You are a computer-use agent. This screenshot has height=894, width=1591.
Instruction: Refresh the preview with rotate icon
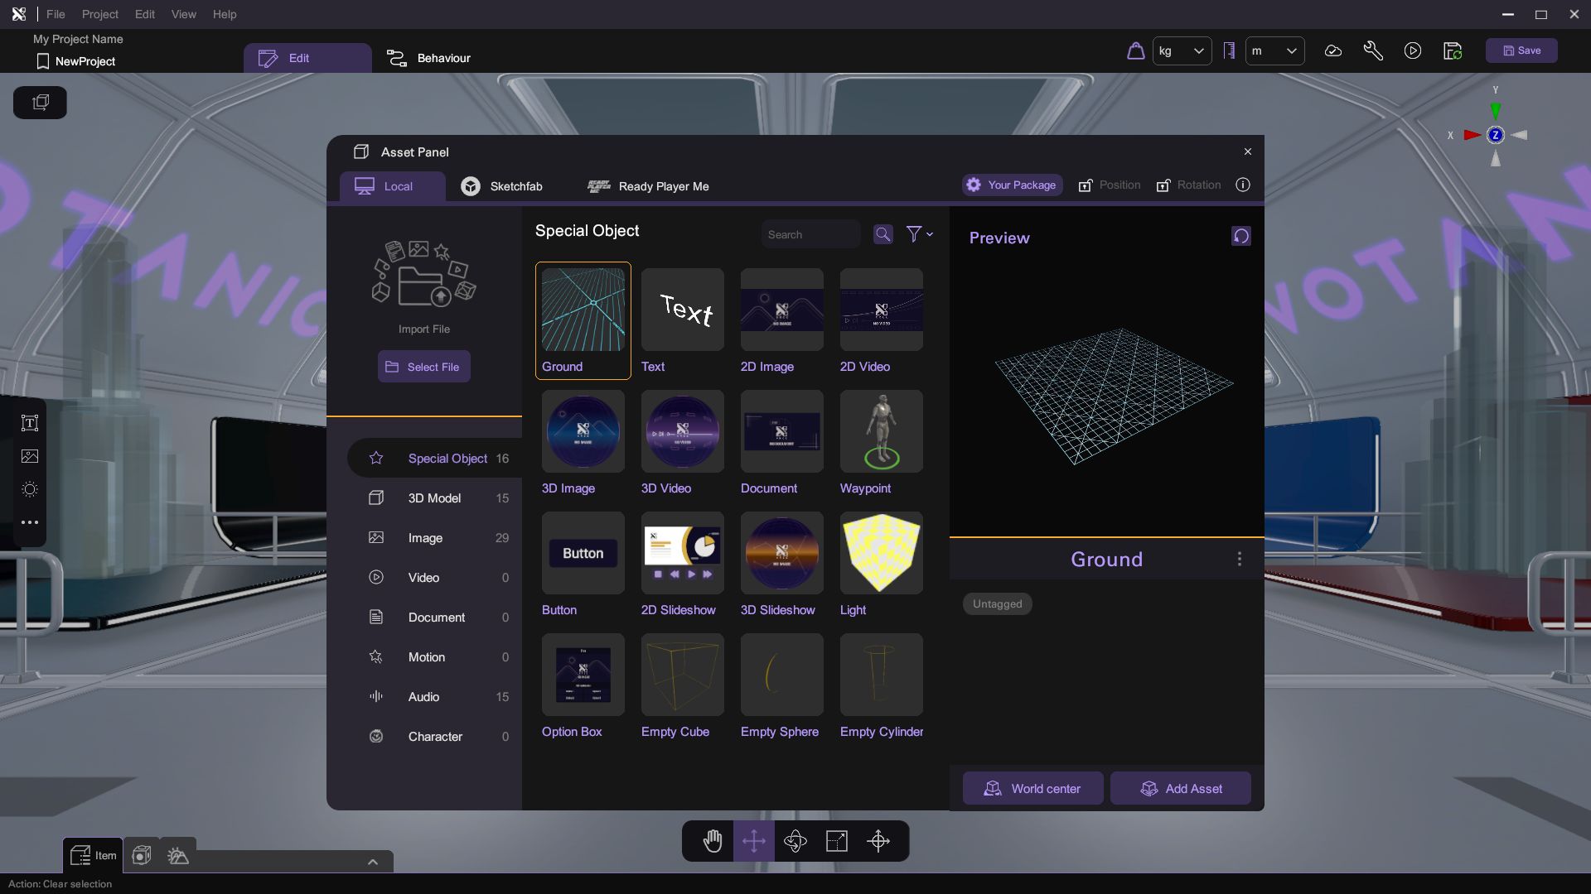(x=1240, y=237)
